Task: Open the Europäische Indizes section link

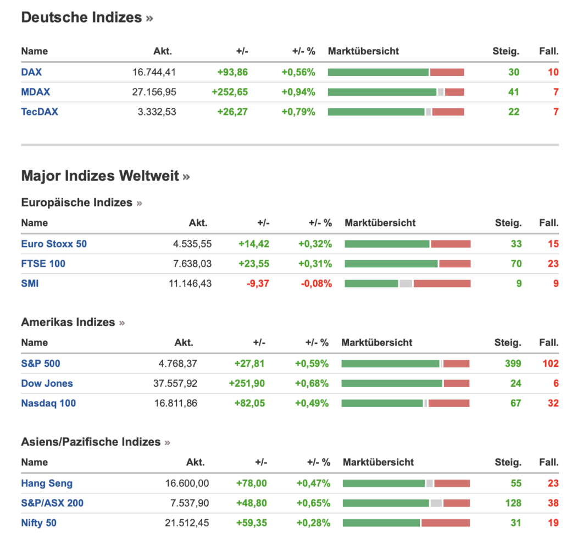Action: [x=81, y=202]
